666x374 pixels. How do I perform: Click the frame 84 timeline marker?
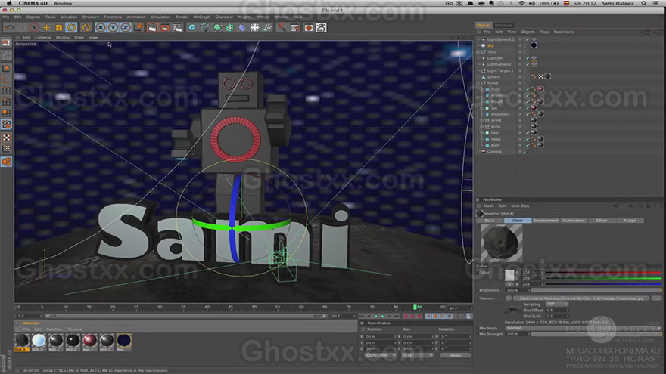pos(415,307)
